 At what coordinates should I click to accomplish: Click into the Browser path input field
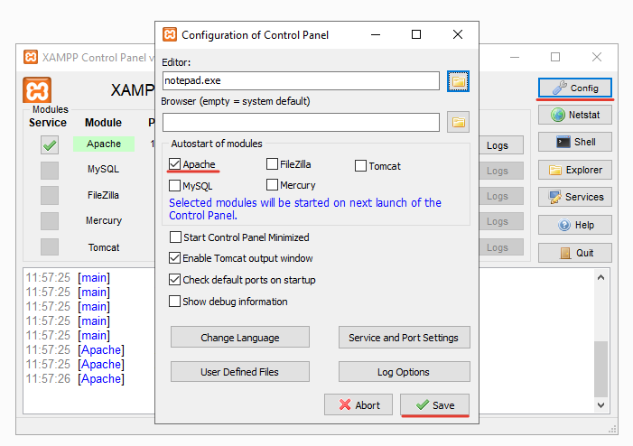301,122
